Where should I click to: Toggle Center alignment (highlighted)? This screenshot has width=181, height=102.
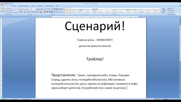point(47,12)
